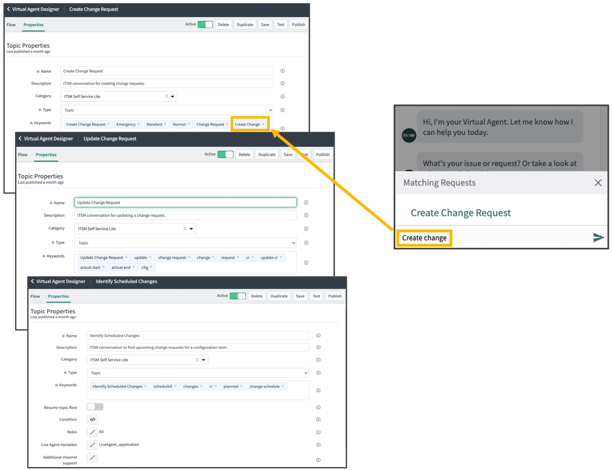Image resolution: width=612 pixels, height=470 pixels.
Task: Edit the LiveAgent_application Live Agent Variables
Action: click(x=92, y=445)
